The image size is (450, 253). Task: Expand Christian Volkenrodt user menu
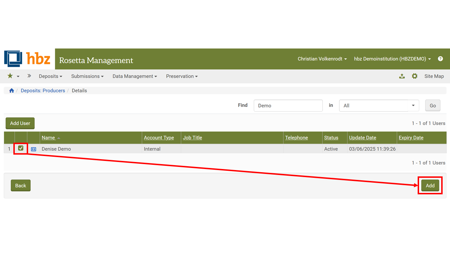322,59
